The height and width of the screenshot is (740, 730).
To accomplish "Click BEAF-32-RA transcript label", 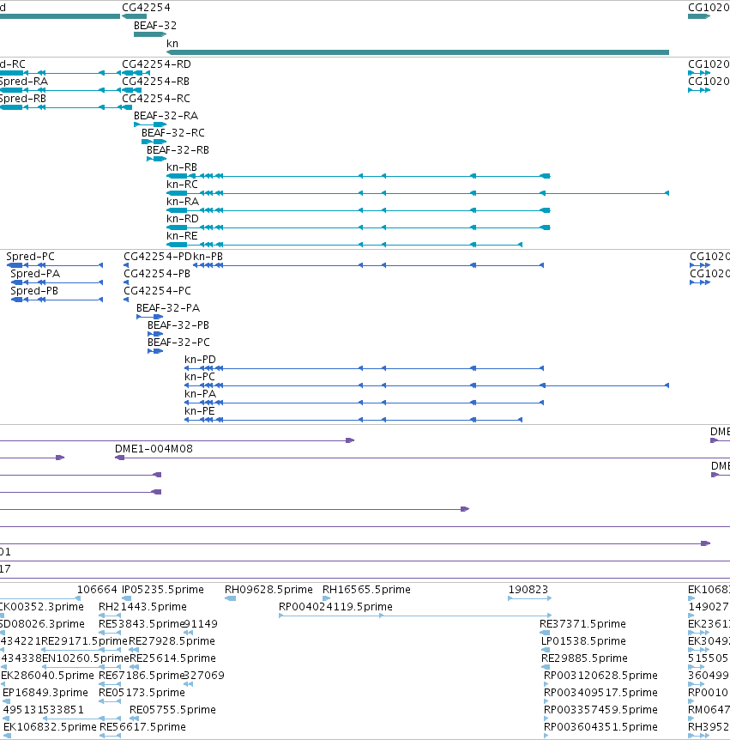I will click(166, 116).
